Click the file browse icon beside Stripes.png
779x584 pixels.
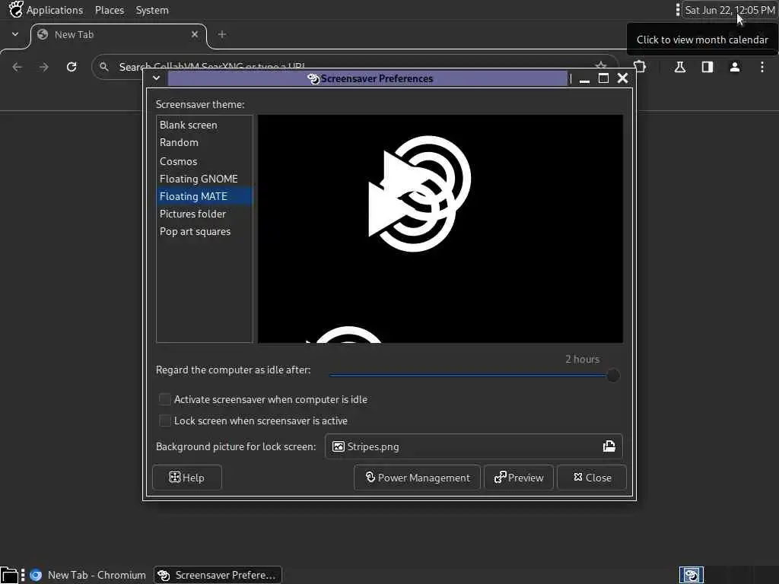coord(609,446)
